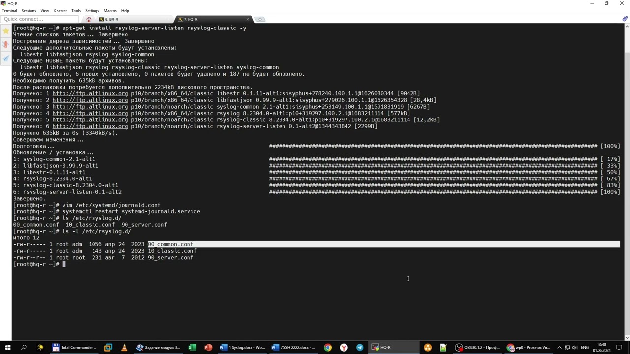Select HQ-R MobaXterm taskbar button
The height and width of the screenshot is (354, 630).
[394, 347]
